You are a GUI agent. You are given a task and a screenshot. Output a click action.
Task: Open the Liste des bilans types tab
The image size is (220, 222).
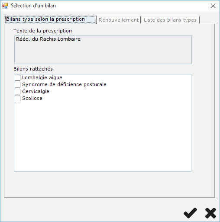pyautogui.click(x=170, y=20)
